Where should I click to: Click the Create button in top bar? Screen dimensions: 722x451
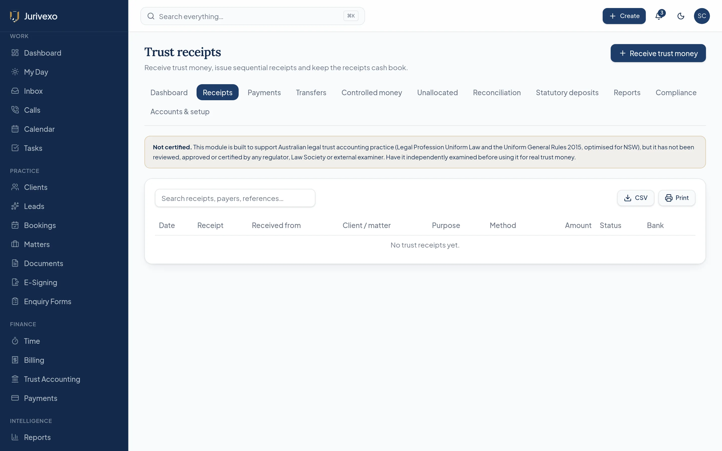[624, 16]
